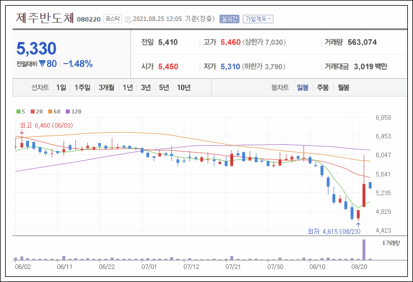Click the tall volume bar near 08/20
Screen dimensions: 413x282
tap(364, 250)
